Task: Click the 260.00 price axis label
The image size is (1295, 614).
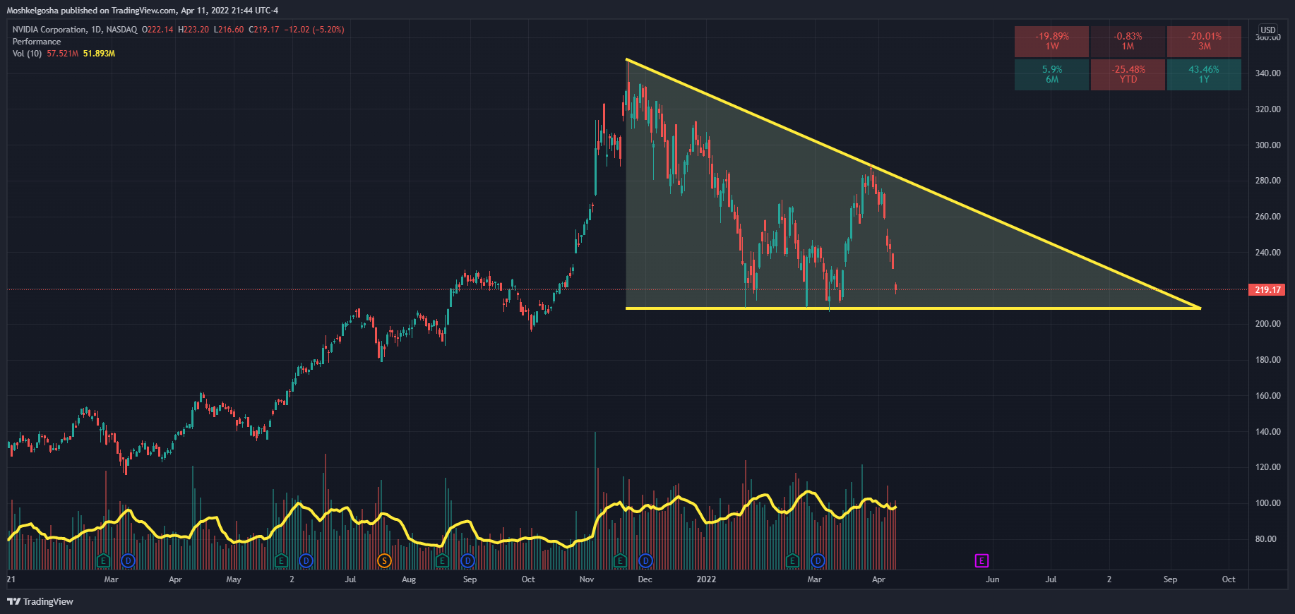Action: pyautogui.click(x=1267, y=217)
